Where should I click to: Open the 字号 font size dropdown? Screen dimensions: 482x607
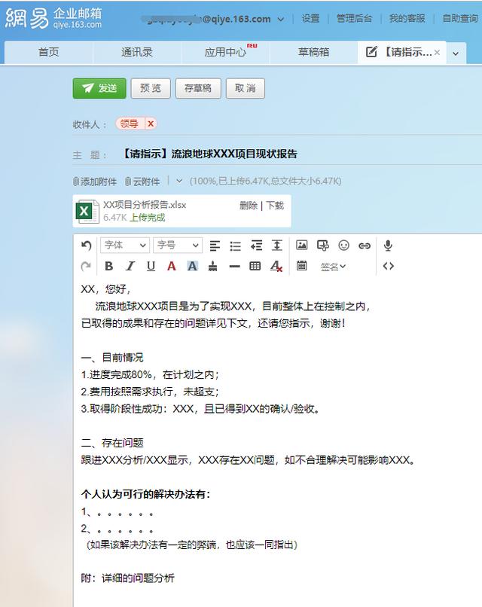pyautogui.click(x=178, y=245)
